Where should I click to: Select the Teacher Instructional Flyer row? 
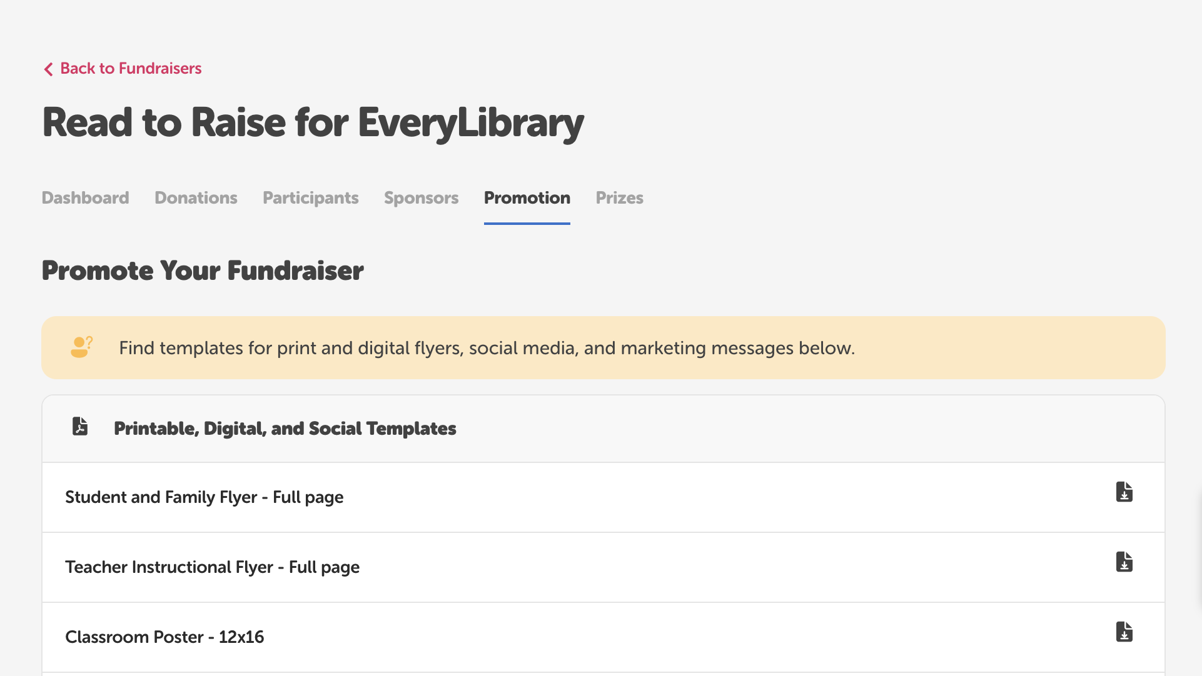tap(212, 567)
